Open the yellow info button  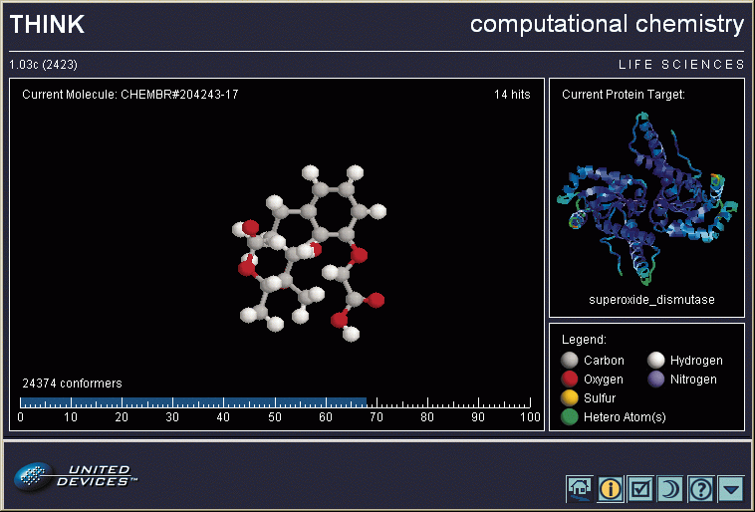610,488
